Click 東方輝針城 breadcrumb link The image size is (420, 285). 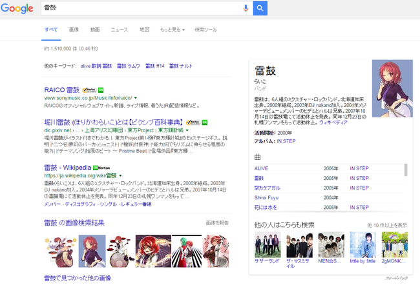tap(171, 130)
